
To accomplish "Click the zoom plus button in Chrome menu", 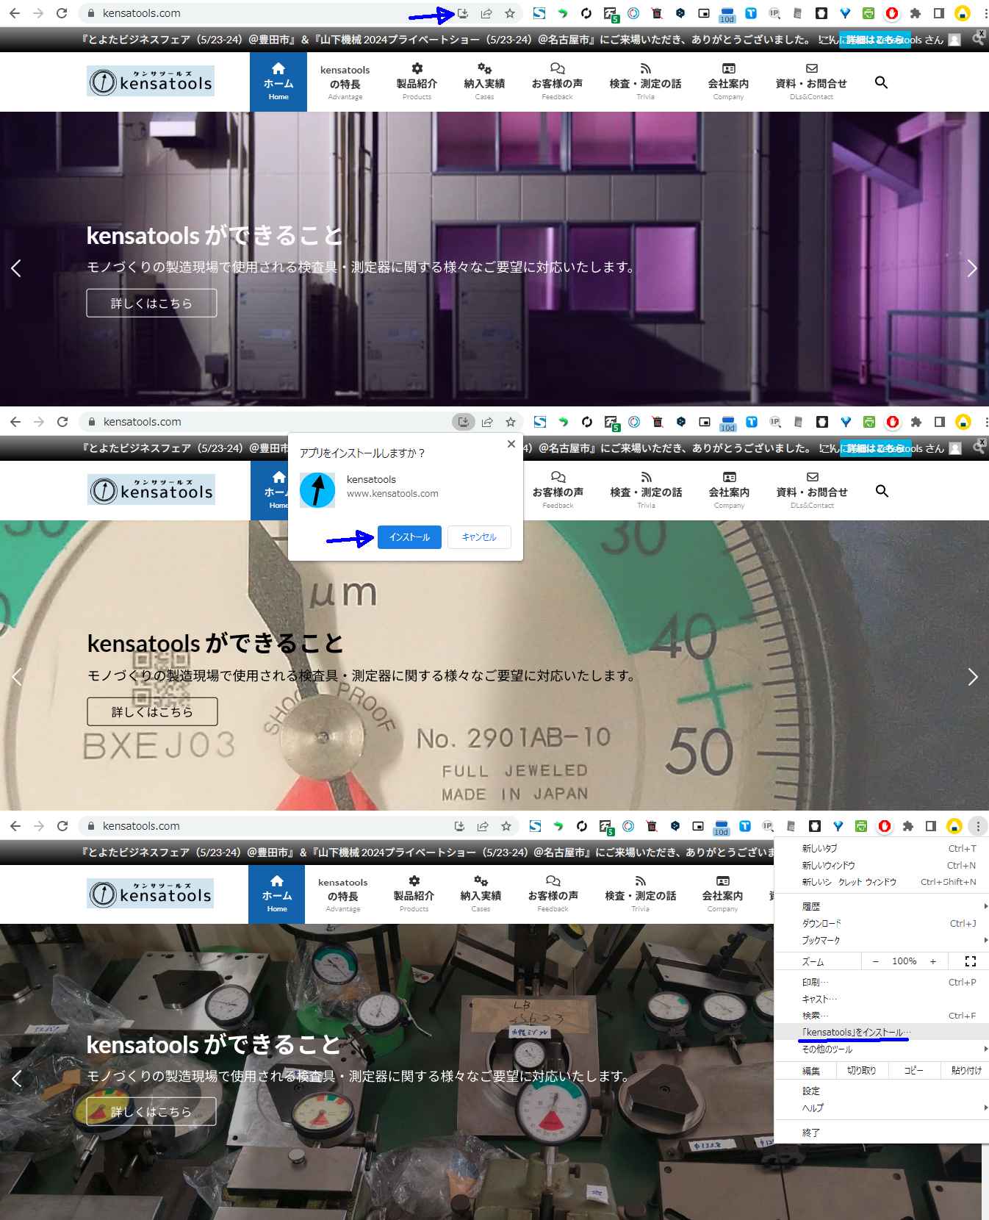I will [x=932, y=961].
